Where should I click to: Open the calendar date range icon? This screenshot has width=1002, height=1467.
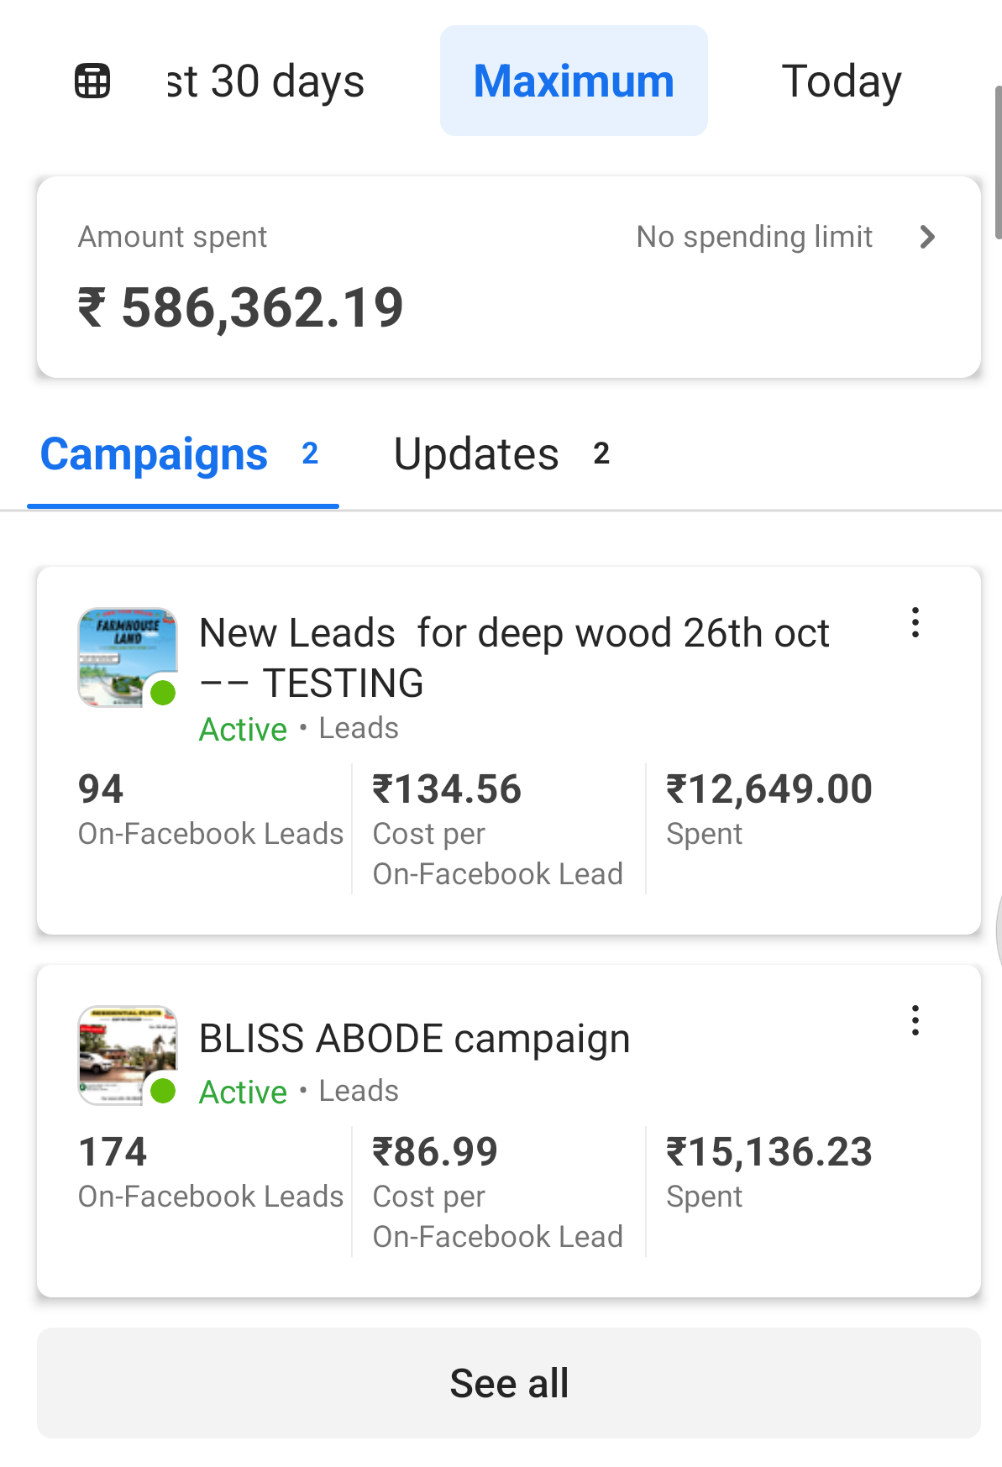92,81
